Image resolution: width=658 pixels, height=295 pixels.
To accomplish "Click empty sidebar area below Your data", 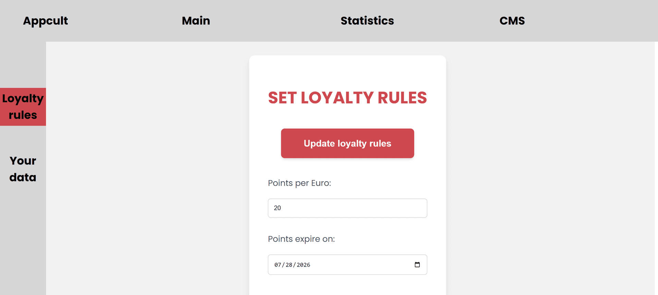I will coord(23,240).
